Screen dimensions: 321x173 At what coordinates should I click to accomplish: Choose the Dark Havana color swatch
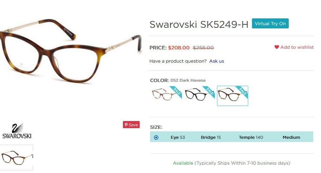[x=233, y=96]
